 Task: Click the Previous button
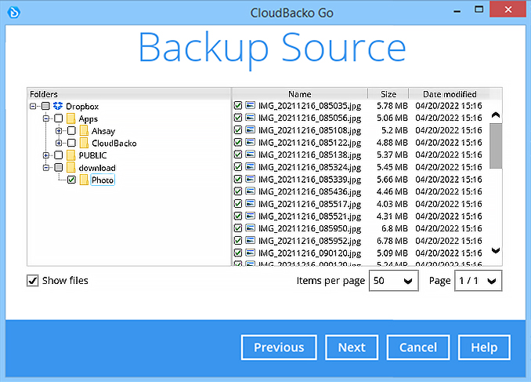pyautogui.click(x=279, y=347)
